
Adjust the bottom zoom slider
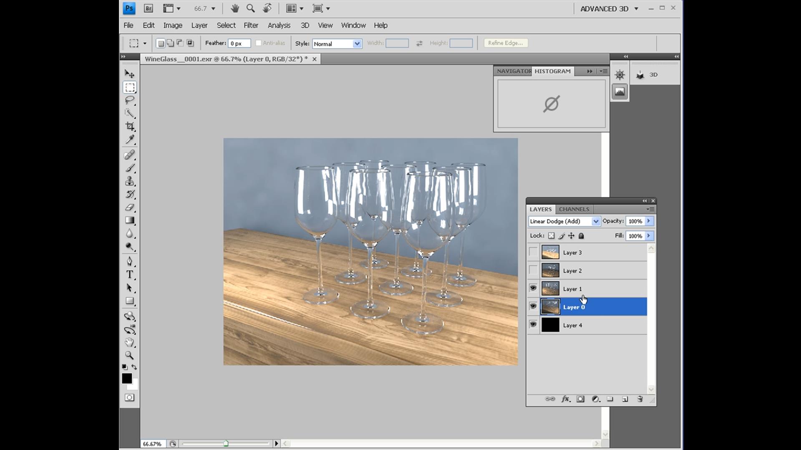point(226,443)
